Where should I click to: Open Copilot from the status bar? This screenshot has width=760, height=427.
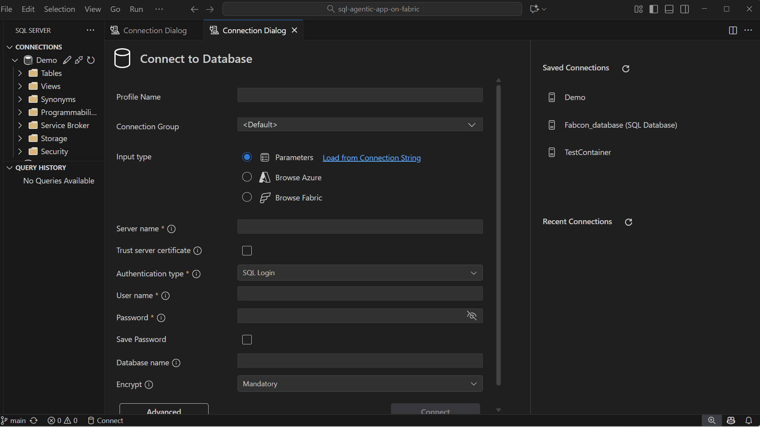(x=731, y=420)
